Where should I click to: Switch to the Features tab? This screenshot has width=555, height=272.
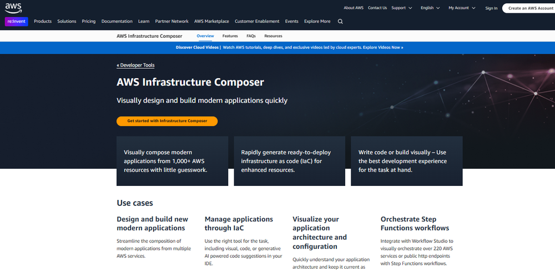pos(230,36)
